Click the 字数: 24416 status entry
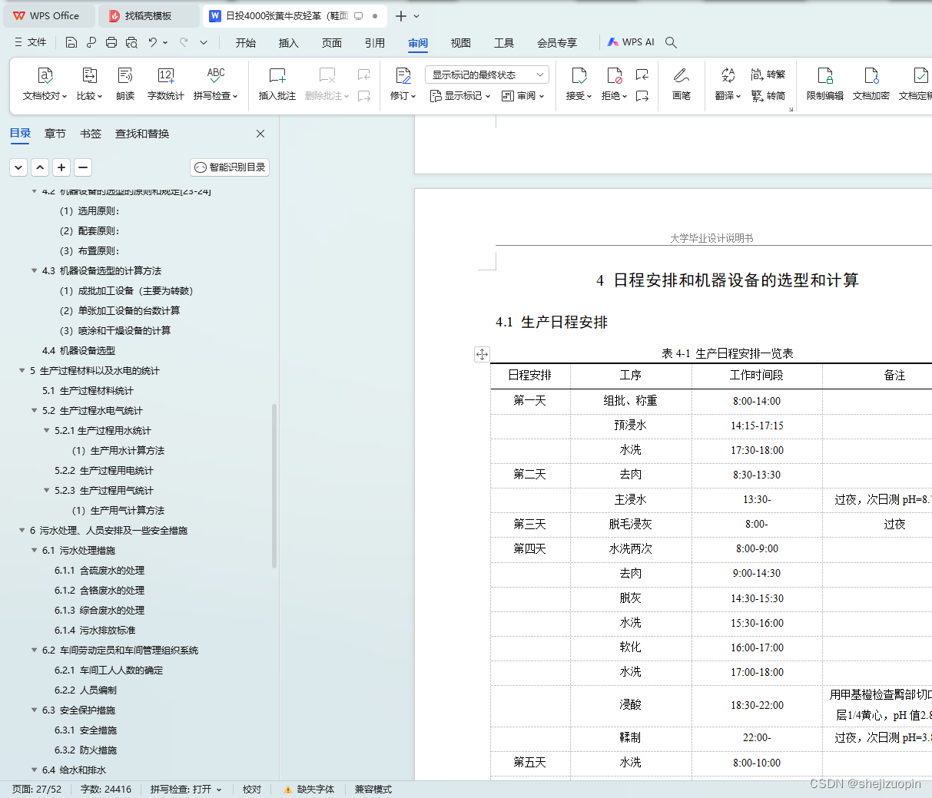The image size is (932, 798). pyautogui.click(x=106, y=789)
